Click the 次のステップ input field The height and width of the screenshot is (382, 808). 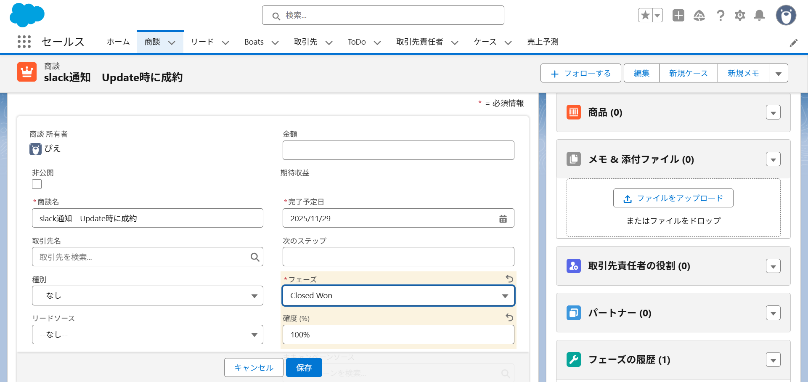(x=398, y=257)
